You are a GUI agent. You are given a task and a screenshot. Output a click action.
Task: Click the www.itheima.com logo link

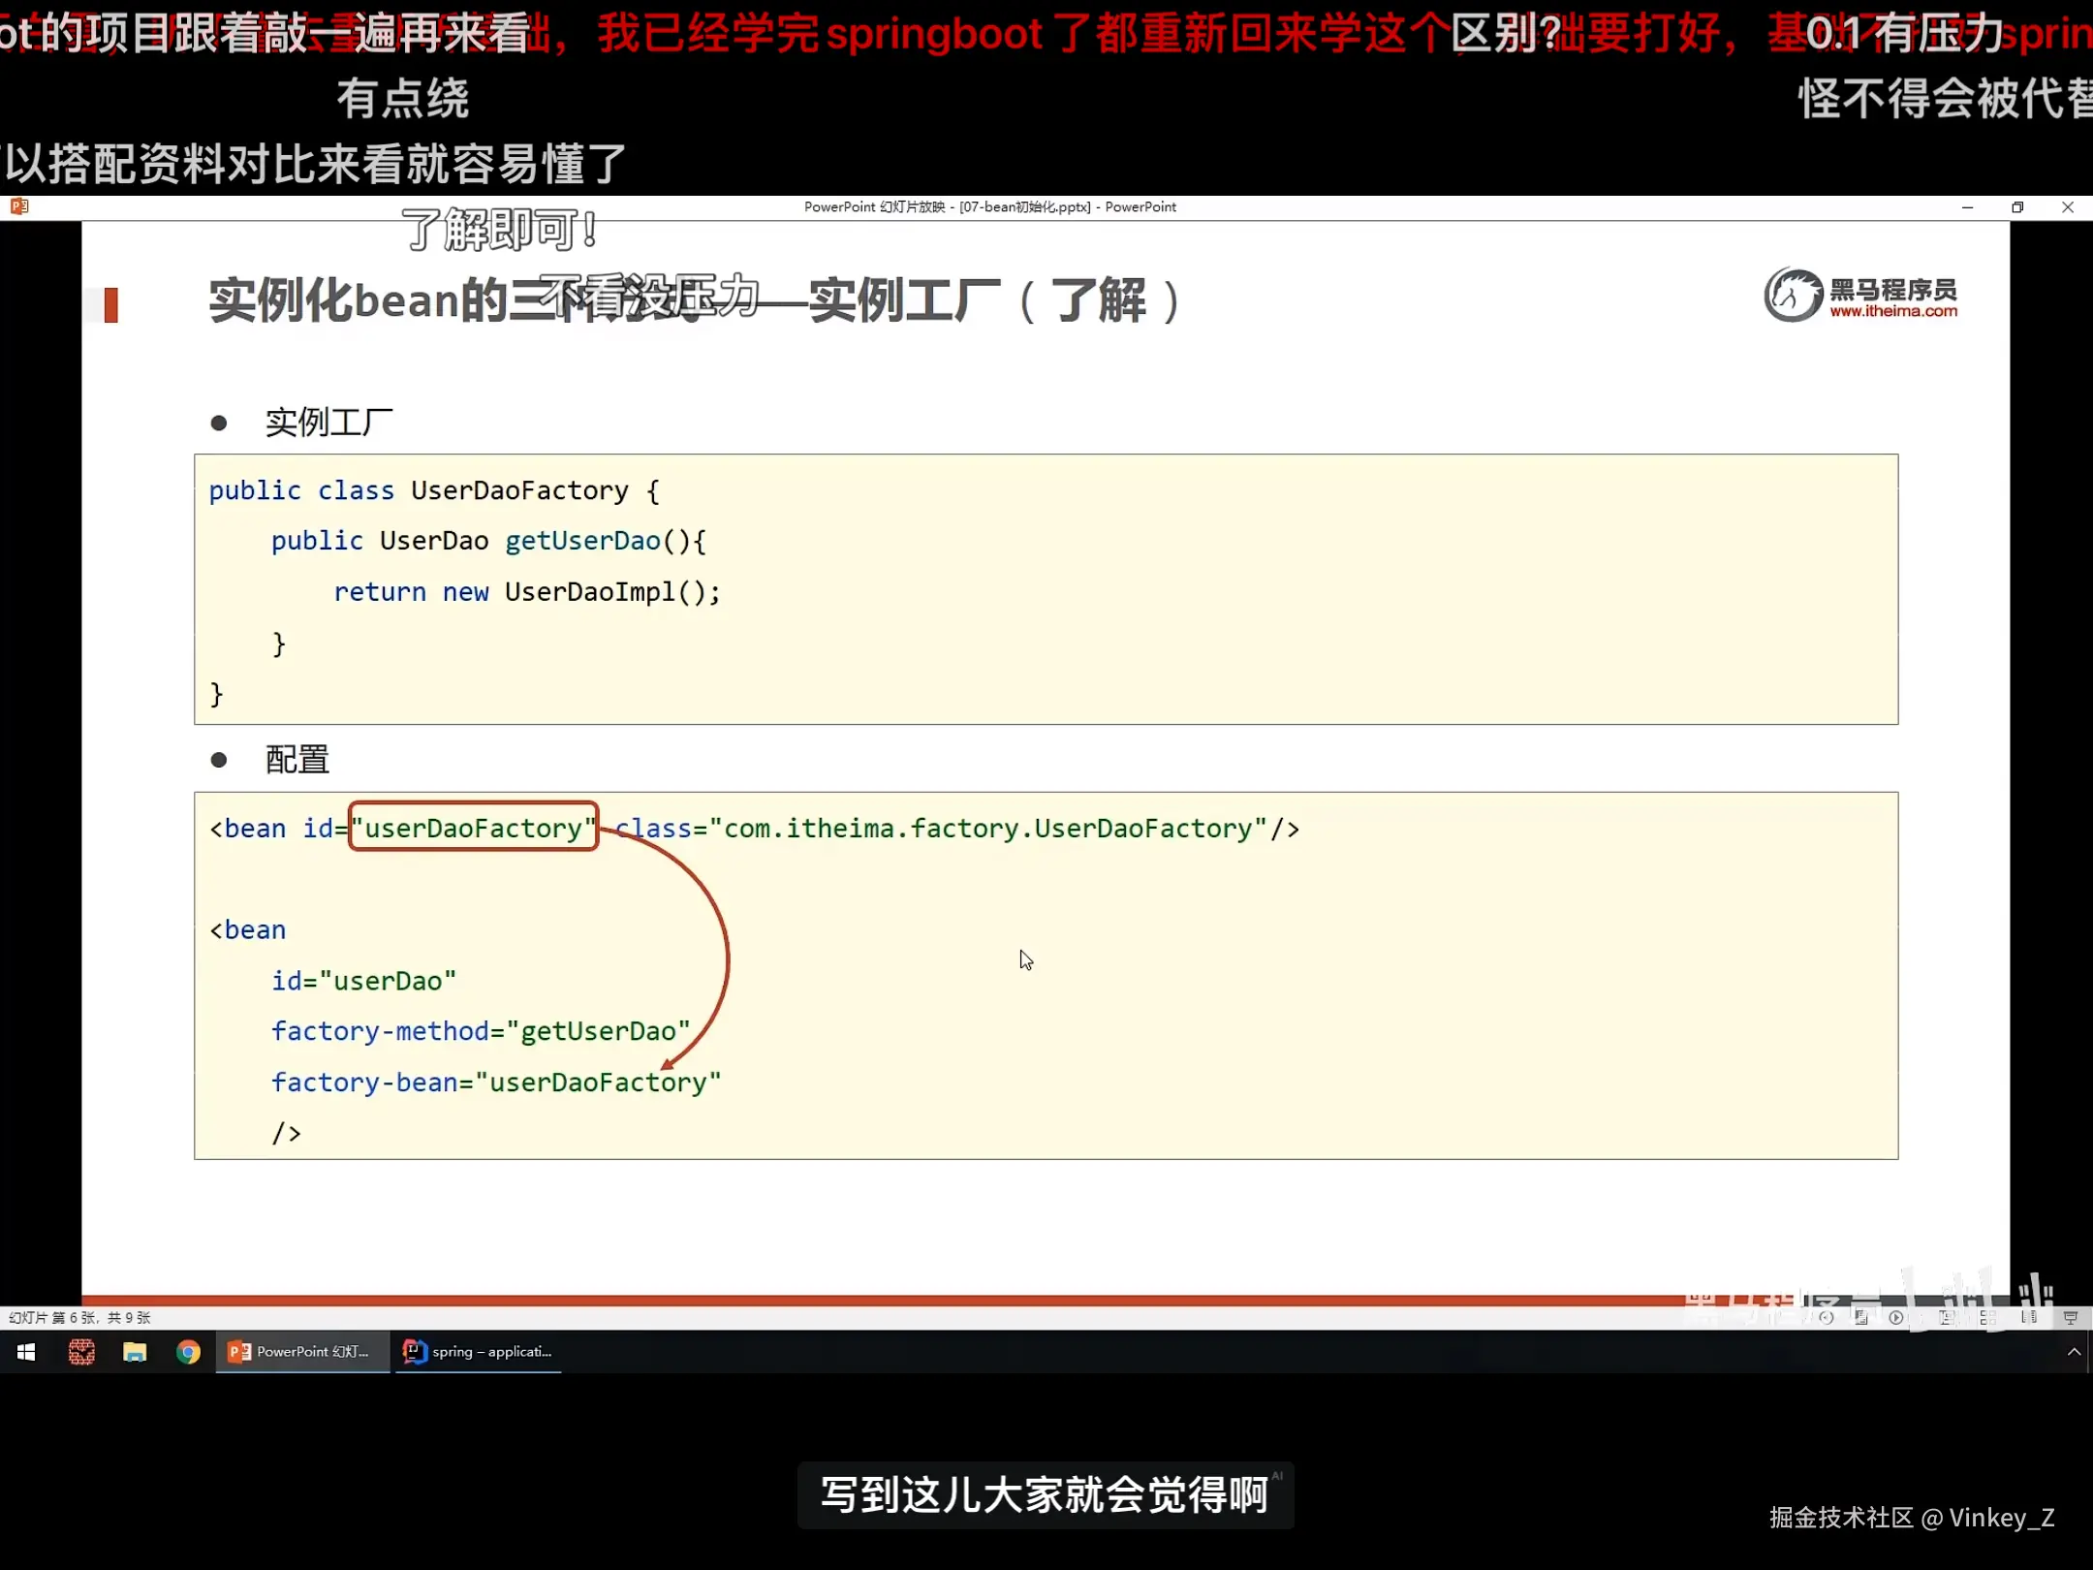pyautogui.click(x=1892, y=311)
